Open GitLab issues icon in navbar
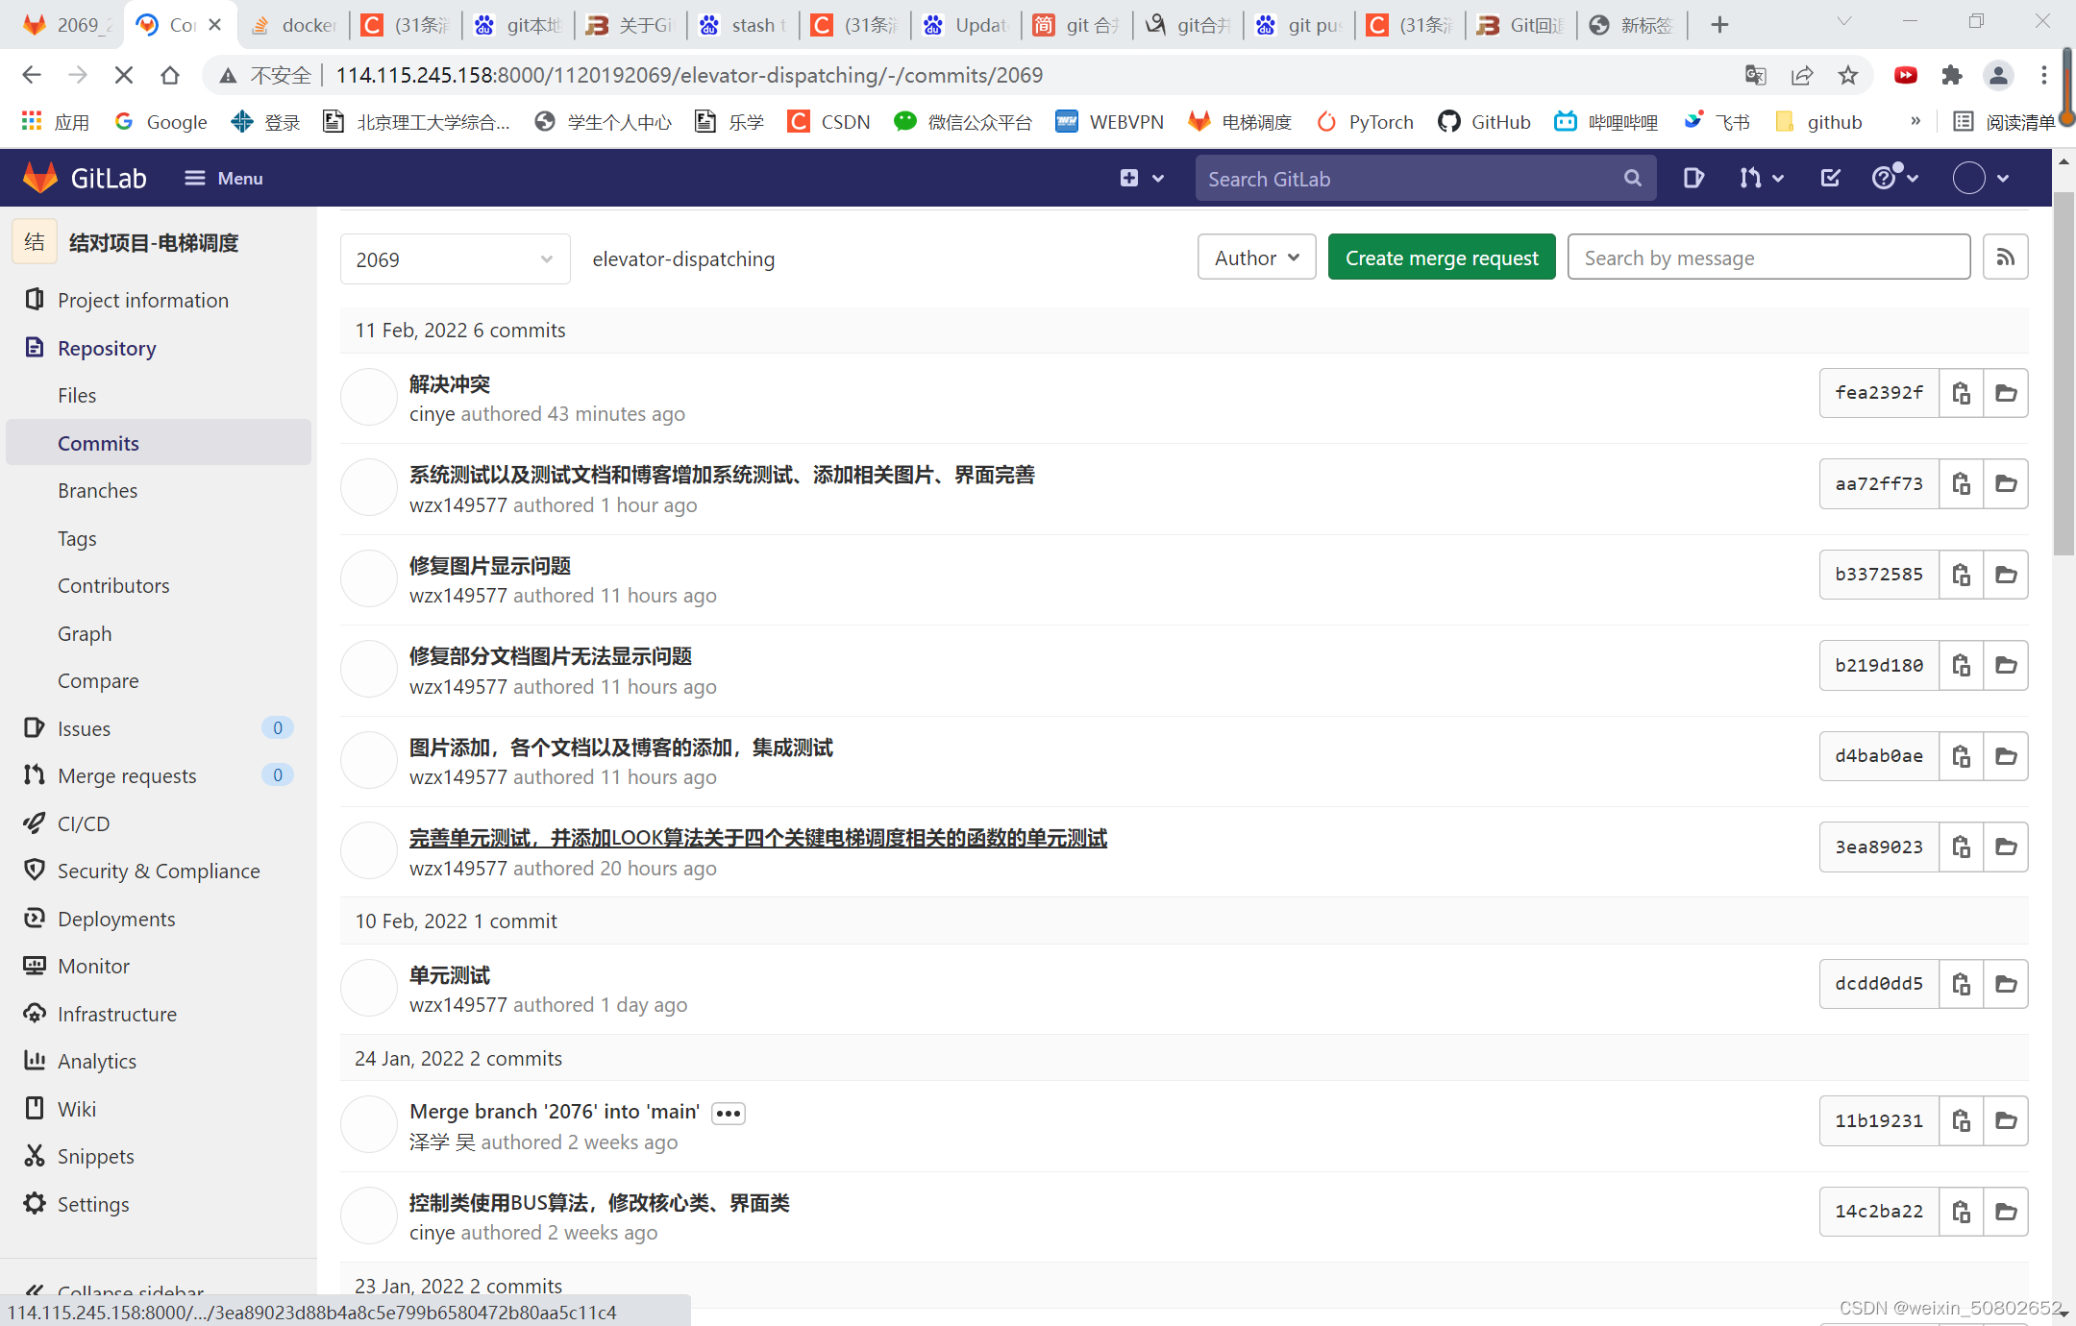 coord(1693,178)
